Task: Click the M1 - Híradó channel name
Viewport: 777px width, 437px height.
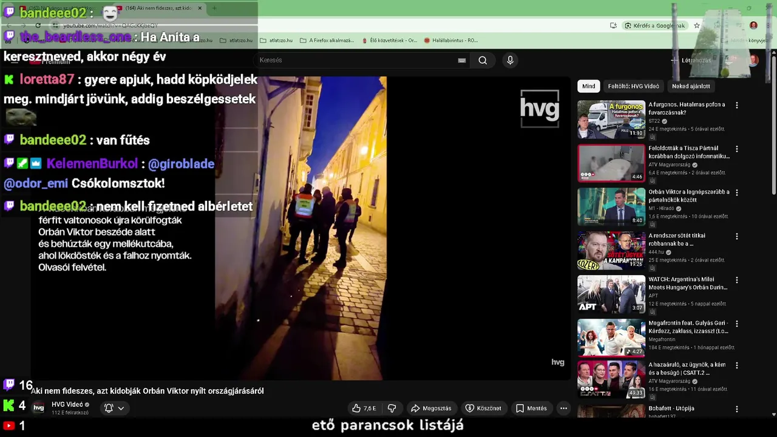Action: pyautogui.click(x=662, y=209)
